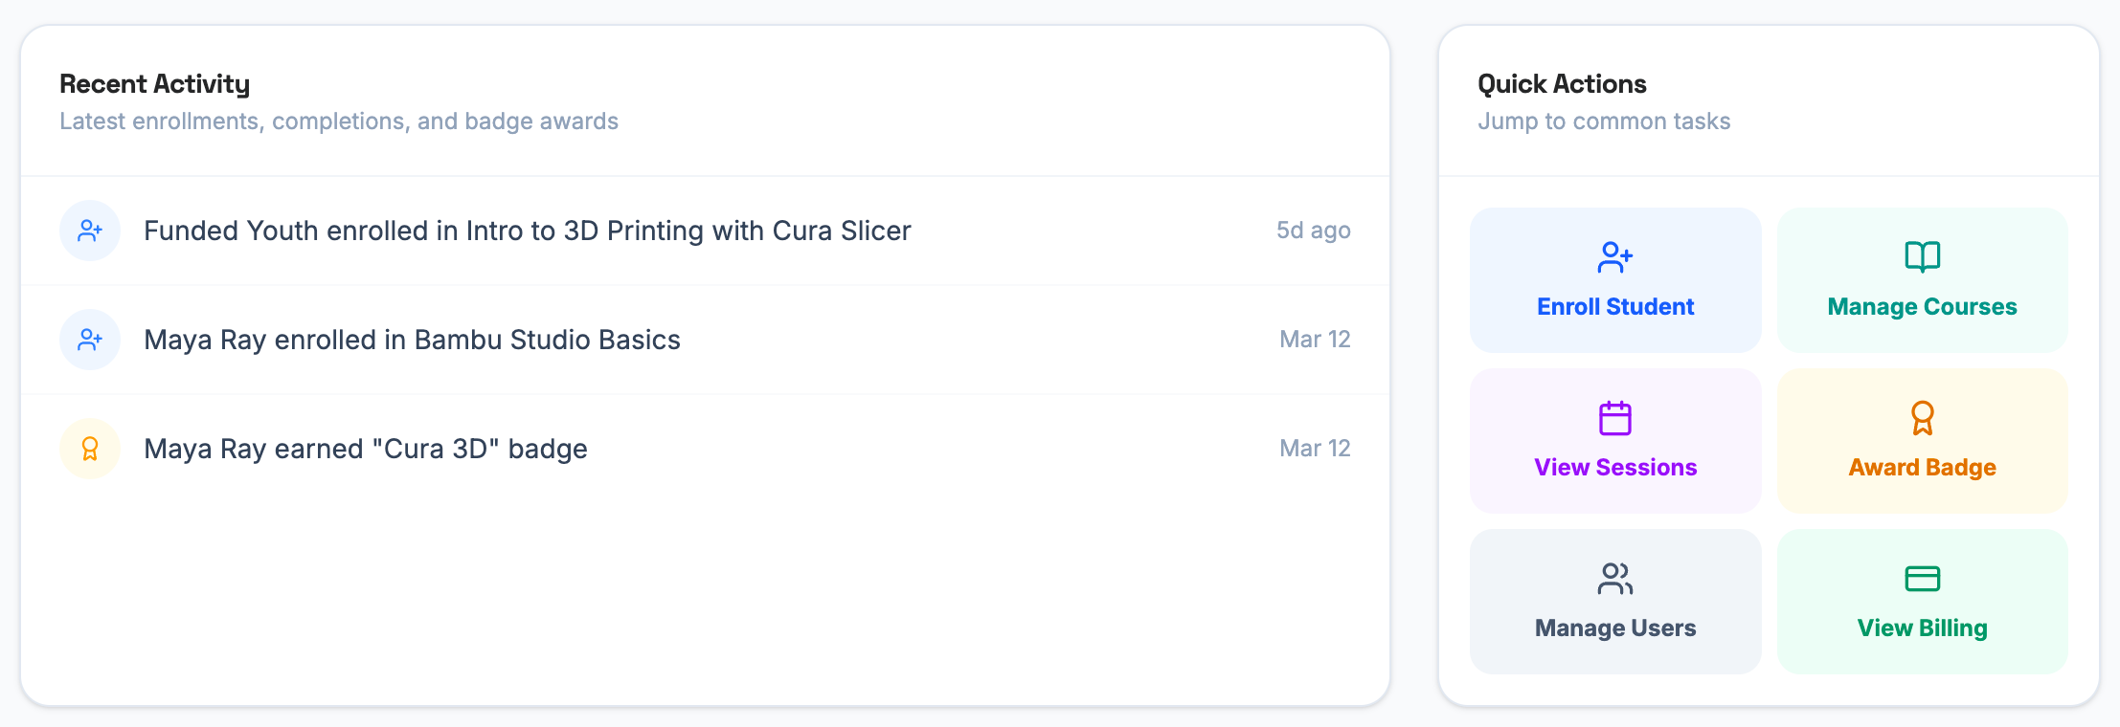Open View Billing from Quick Actions
2120x727 pixels.
click(1922, 602)
